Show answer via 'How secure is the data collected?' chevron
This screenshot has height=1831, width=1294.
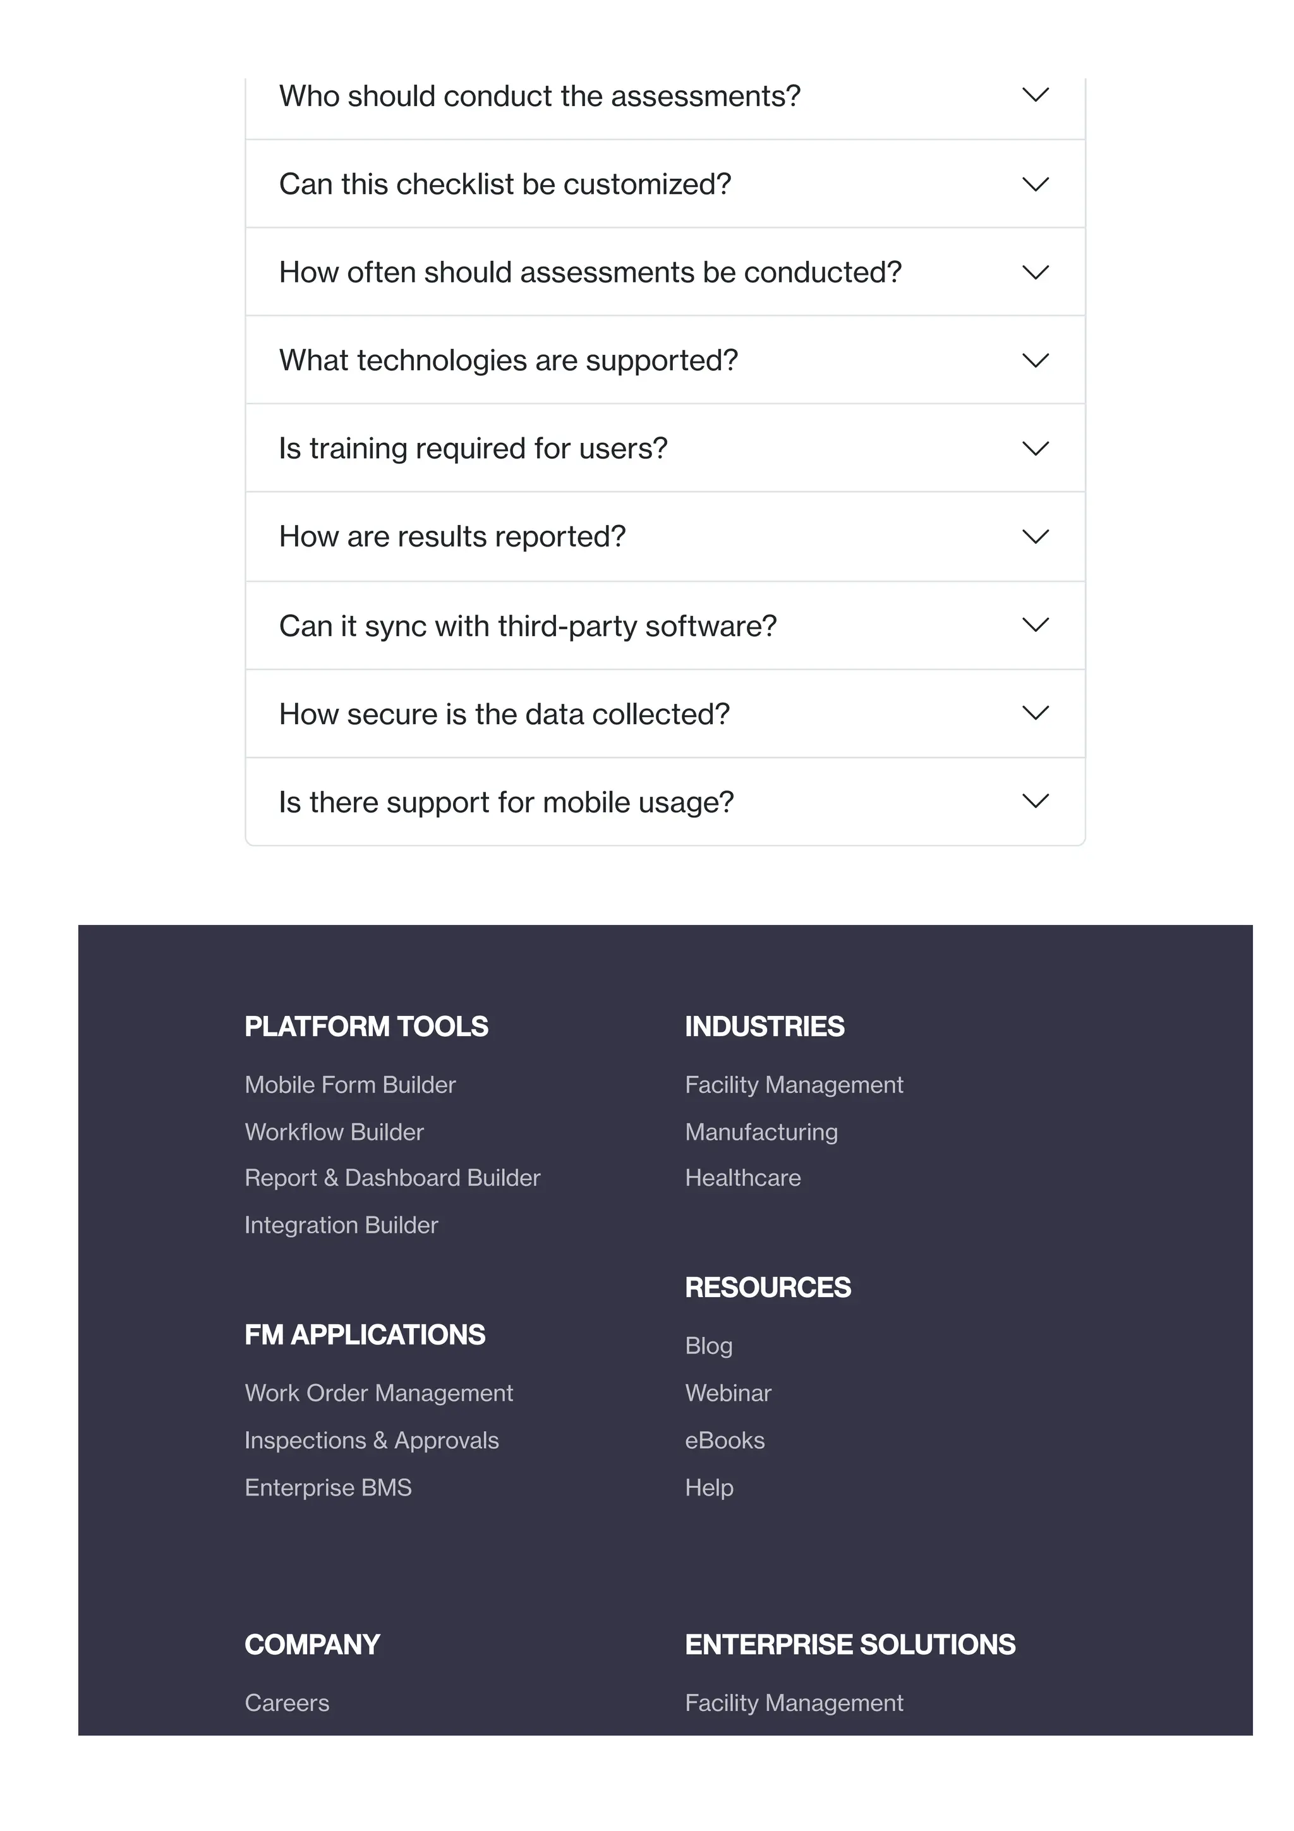[x=1035, y=713]
